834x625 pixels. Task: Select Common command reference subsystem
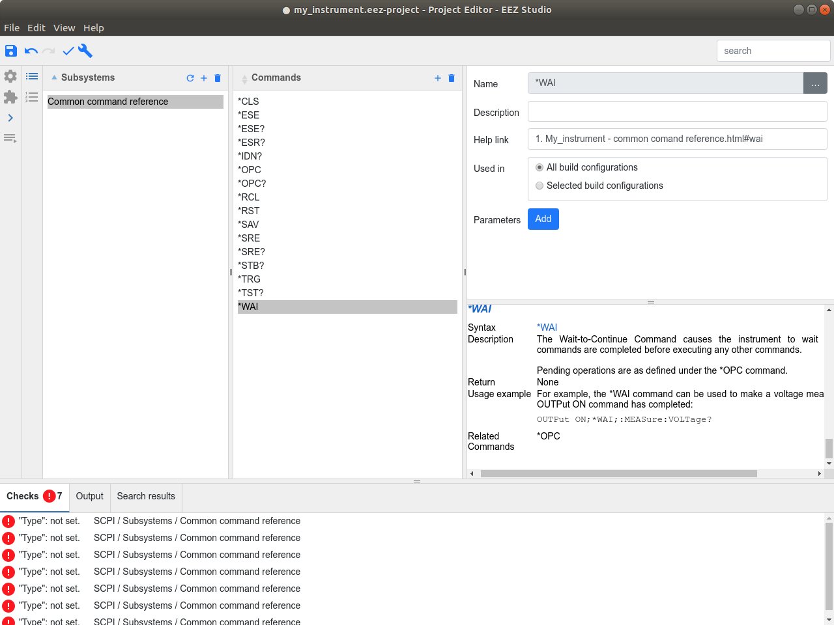(x=136, y=102)
